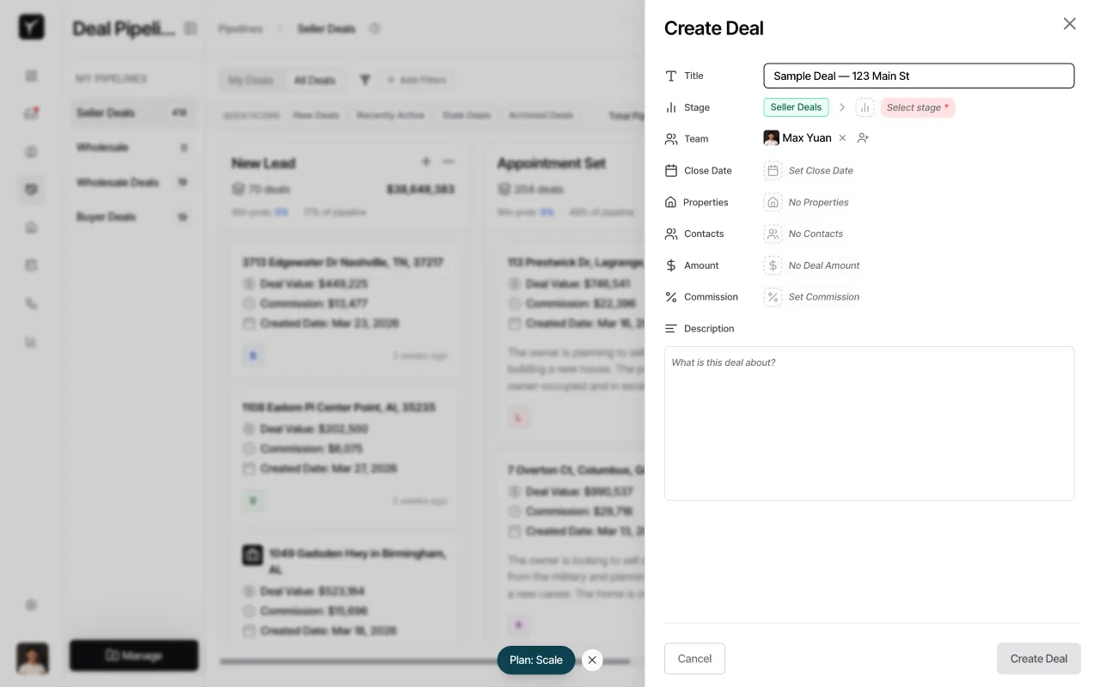Image resolution: width=1100 pixels, height=687 pixels.
Task: Open settings via the gear icon
Action: pyautogui.click(x=31, y=605)
